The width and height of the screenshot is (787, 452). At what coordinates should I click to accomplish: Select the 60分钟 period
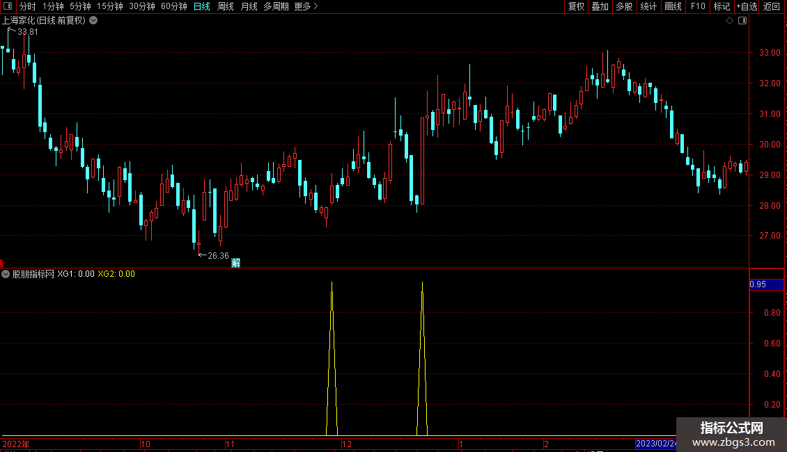point(174,6)
